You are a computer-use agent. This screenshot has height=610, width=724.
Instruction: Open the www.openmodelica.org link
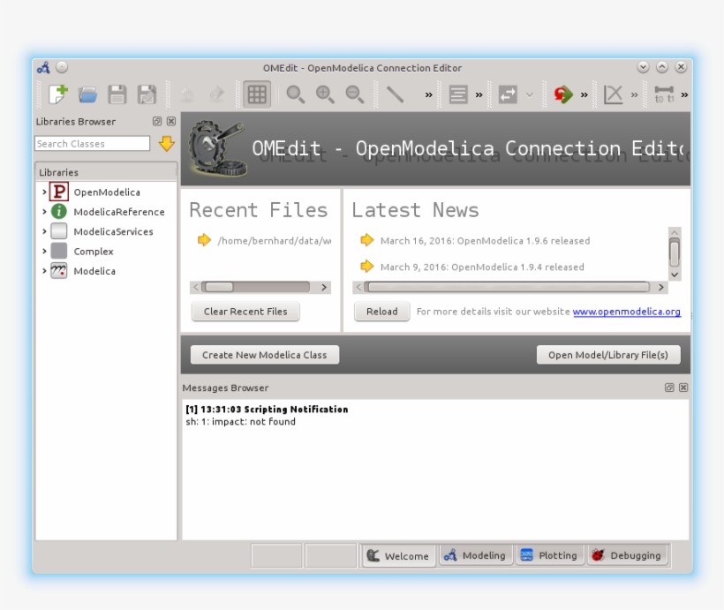pos(626,312)
